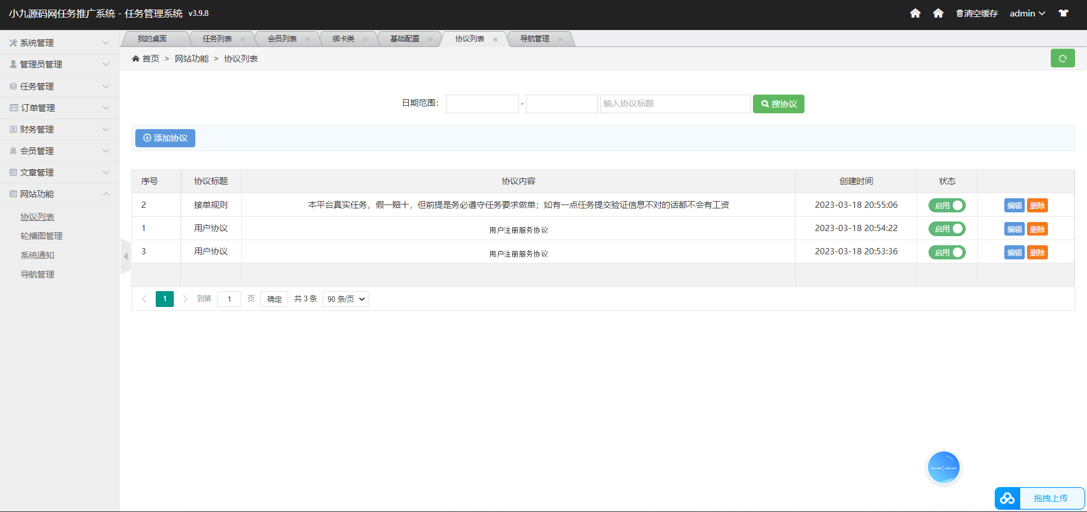Click 确定 pagination confirm button

[275, 299]
